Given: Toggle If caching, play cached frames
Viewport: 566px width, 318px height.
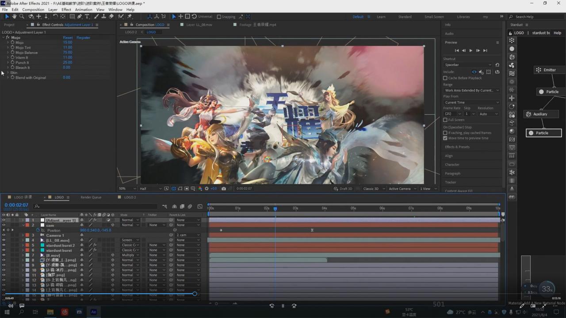Looking at the screenshot, I should (x=445, y=132).
